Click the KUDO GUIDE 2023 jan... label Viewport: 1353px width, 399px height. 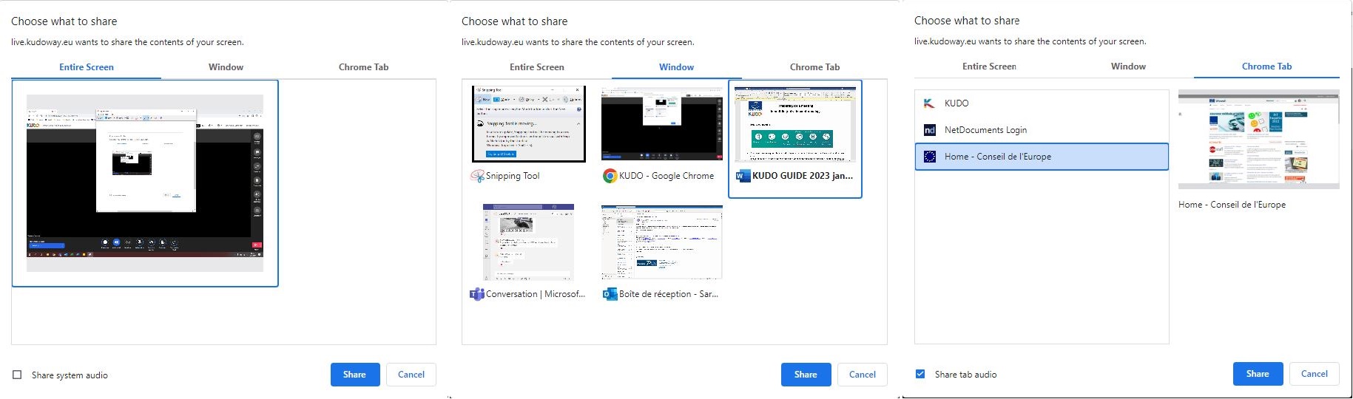point(803,176)
